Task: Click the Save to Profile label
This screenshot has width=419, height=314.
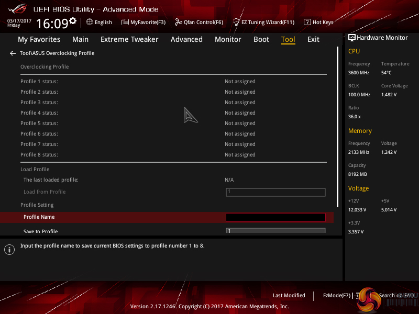Action: 41,231
